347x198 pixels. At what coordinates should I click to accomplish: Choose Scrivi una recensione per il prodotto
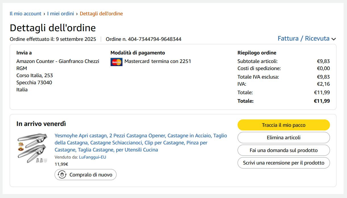tap(283, 163)
